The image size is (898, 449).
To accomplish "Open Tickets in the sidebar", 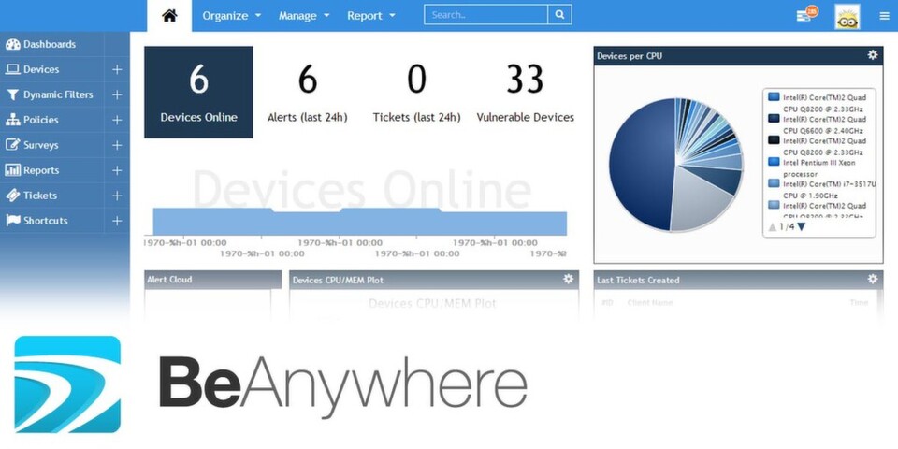I will click(52, 196).
